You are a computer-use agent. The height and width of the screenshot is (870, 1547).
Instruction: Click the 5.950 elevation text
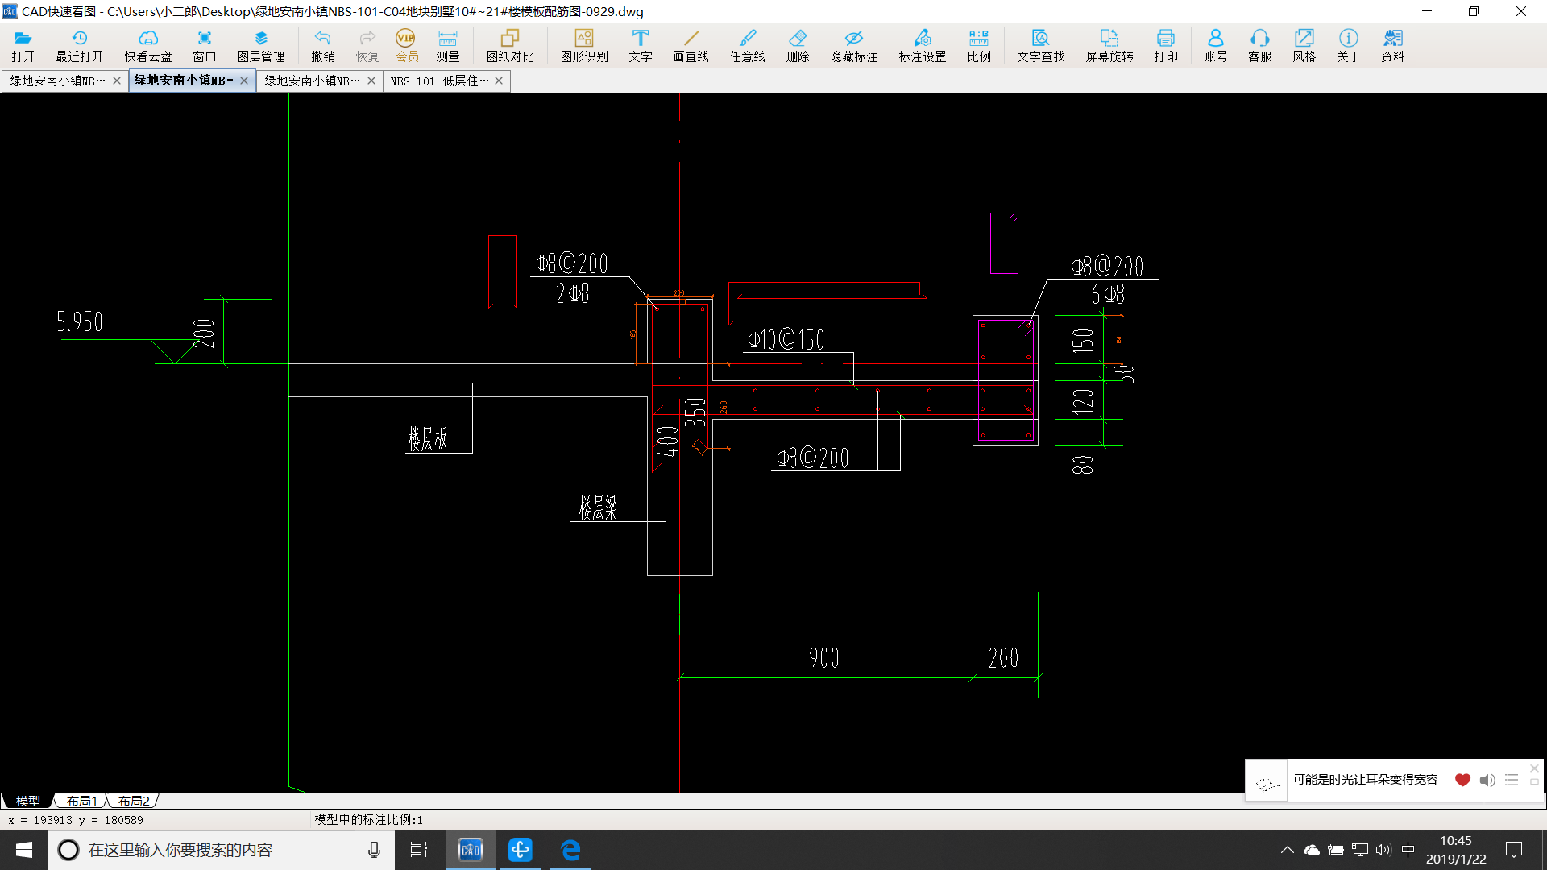tap(80, 322)
